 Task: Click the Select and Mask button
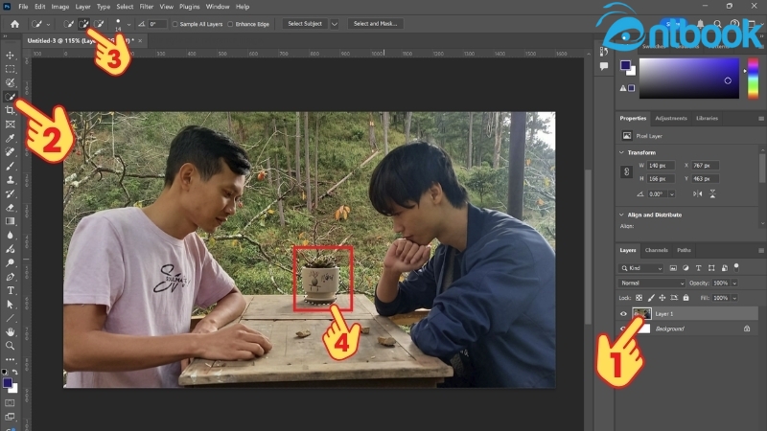(376, 23)
